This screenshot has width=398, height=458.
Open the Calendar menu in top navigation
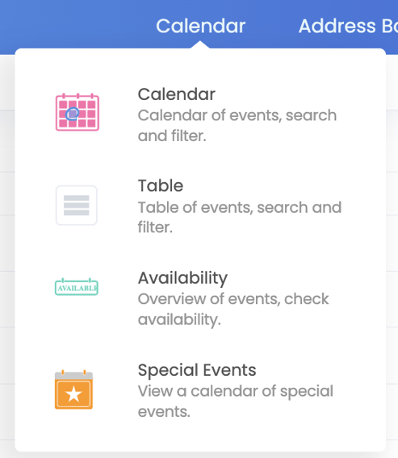(200, 26)
